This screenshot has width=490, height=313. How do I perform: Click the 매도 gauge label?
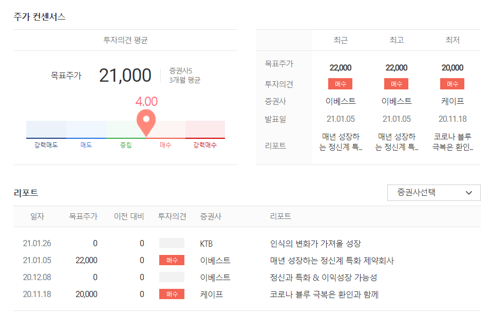pyautogui.click(x=86, y=145)
